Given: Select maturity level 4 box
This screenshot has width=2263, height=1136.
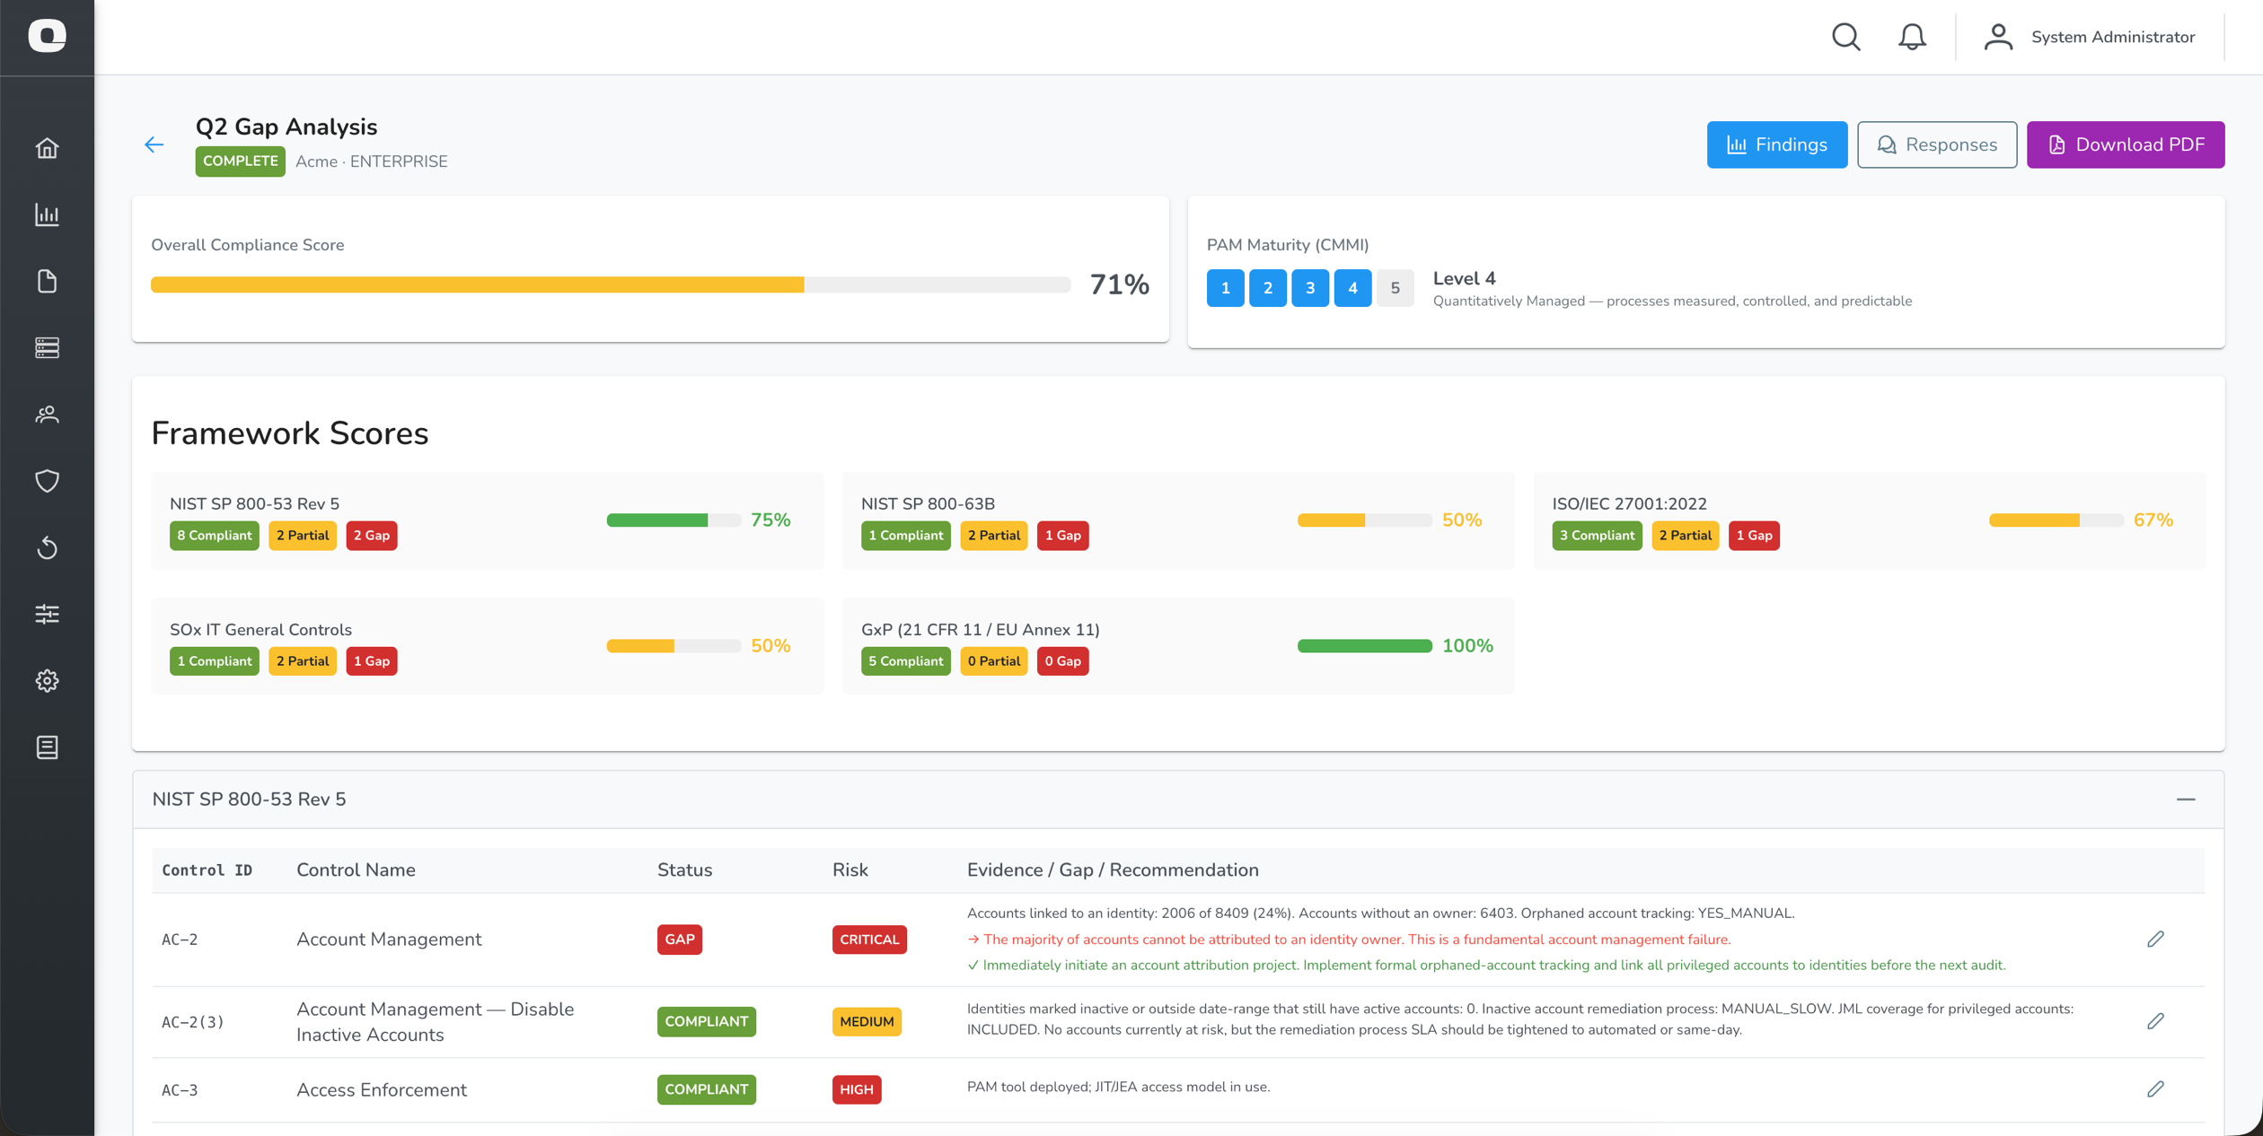Looking at the screenshot, I should click(x=1352, y=288).
